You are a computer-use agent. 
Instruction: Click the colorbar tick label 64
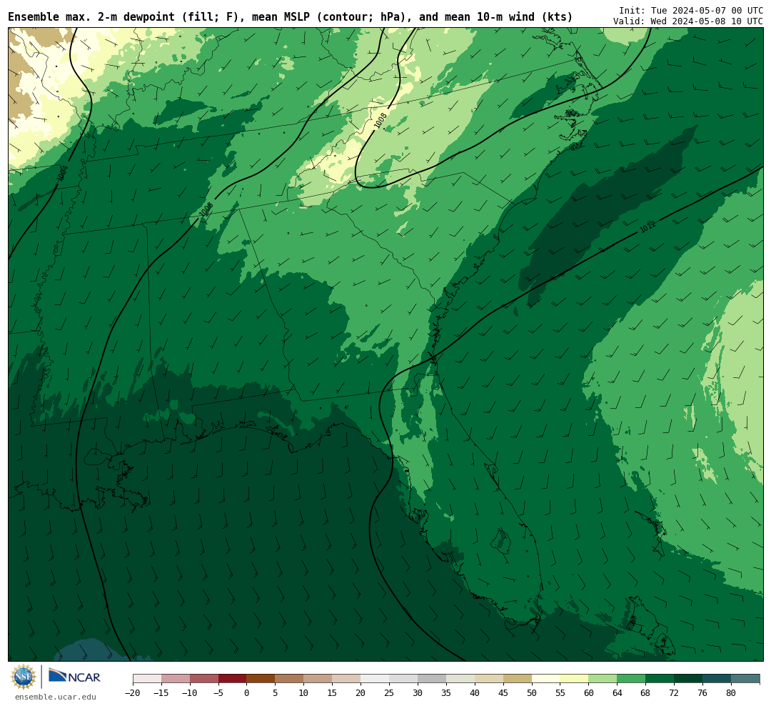tap(618, 692)
